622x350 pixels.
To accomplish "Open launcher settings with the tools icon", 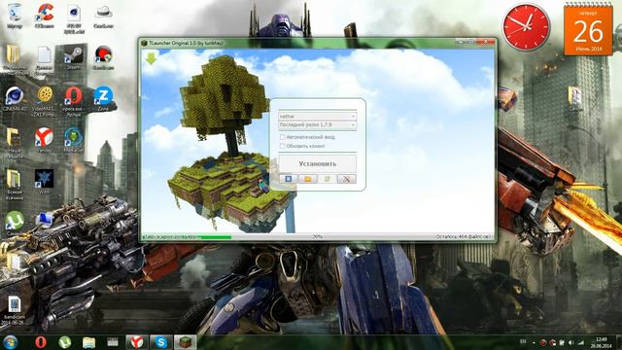I will 346,179.
